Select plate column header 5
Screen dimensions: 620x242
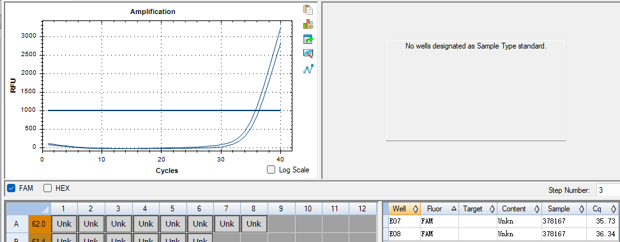click(x=173, y=208)
